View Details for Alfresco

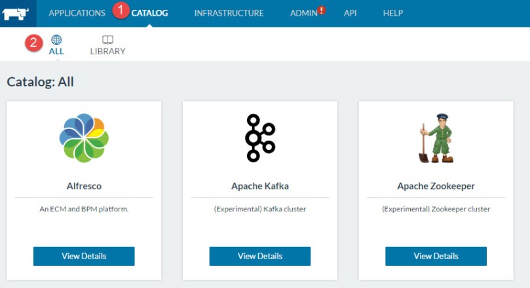point(84,256)
